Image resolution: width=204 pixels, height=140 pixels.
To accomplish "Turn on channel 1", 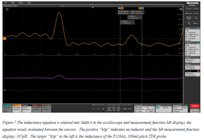I will 93,108.
